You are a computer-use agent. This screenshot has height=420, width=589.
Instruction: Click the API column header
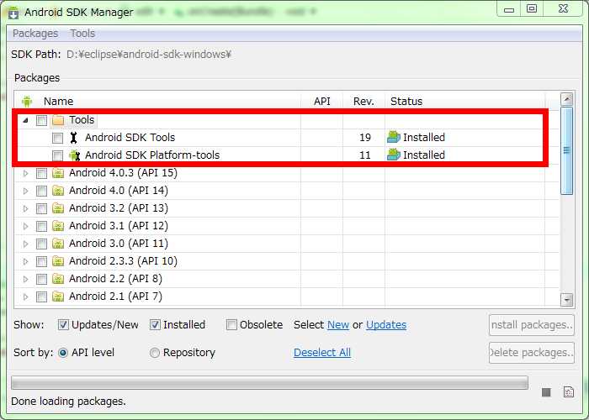click(x=322, y=102)
